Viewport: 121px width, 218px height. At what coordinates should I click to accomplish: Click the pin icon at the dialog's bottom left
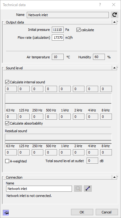[6, 213]
